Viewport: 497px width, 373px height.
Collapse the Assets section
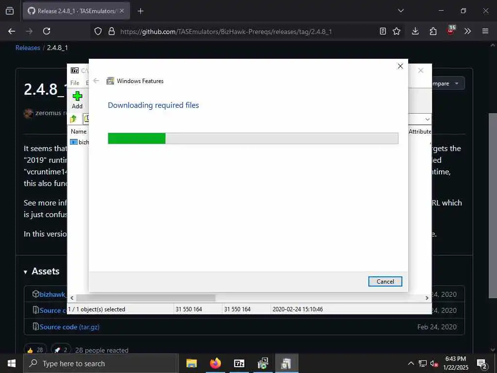pos(42,271)
